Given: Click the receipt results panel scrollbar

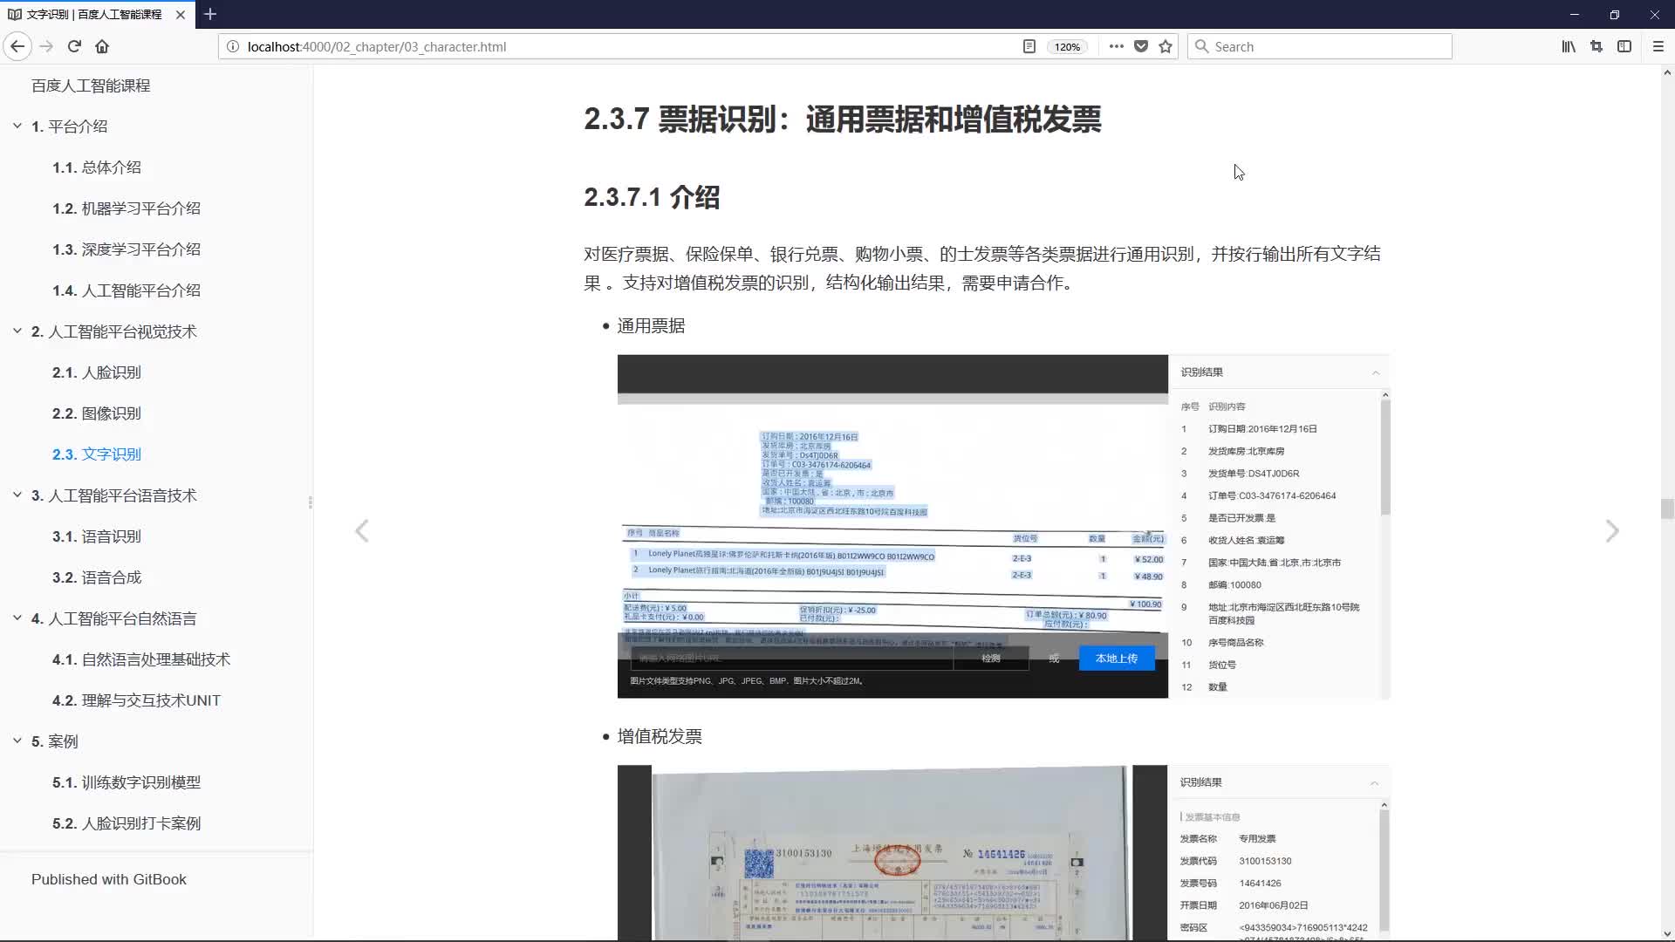Looking at the screenshot, I should 1385,457.
